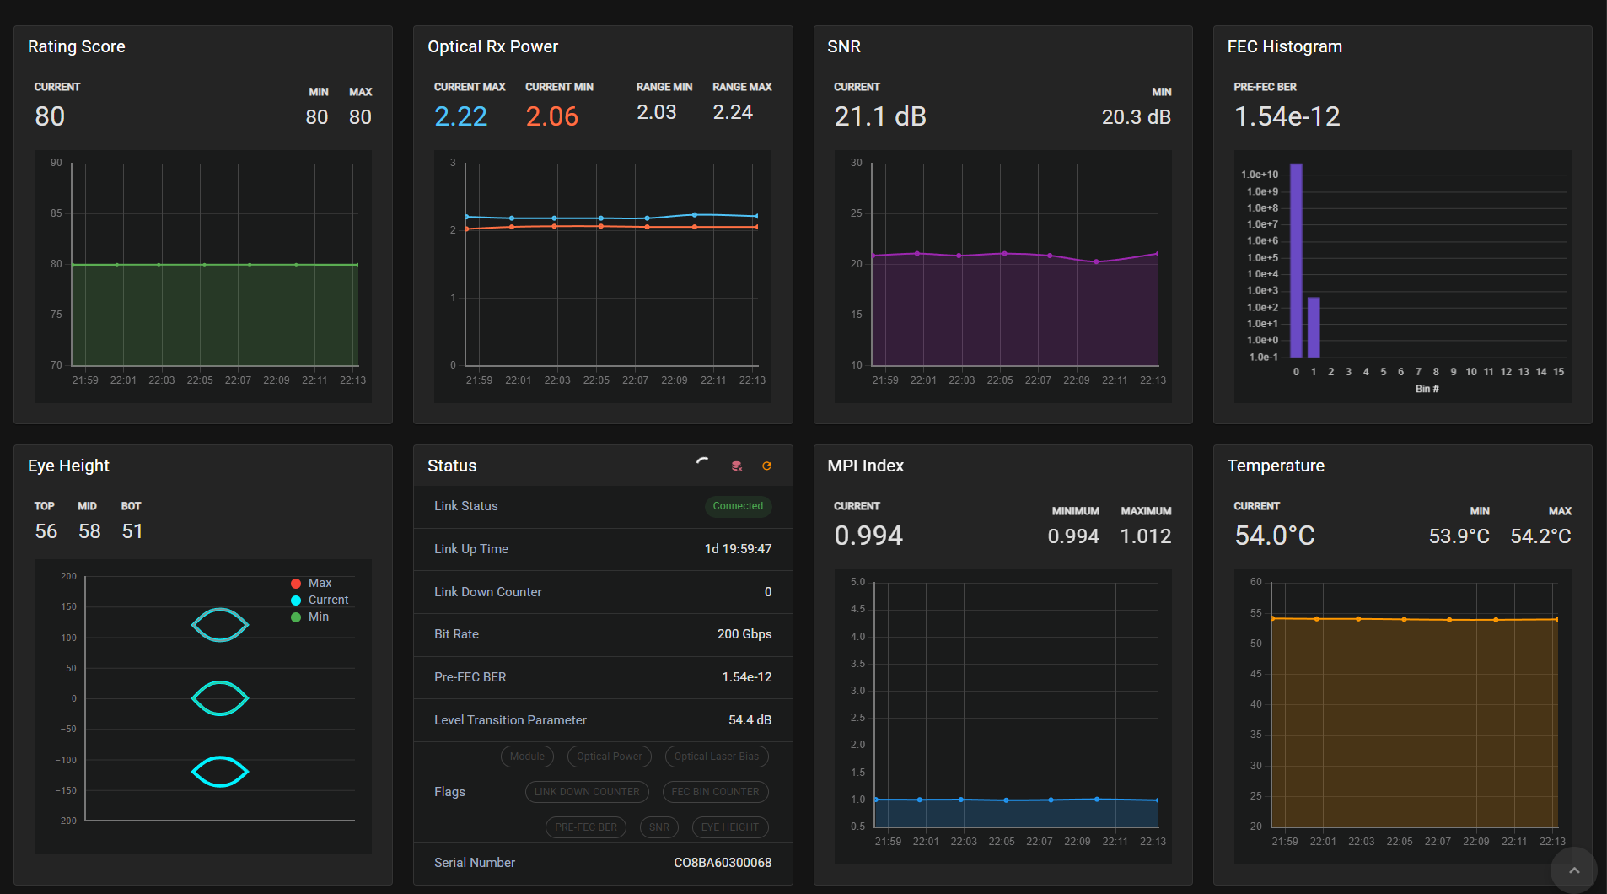Select the FEC BIN COUNTER flag

click(715, 792)
